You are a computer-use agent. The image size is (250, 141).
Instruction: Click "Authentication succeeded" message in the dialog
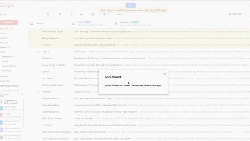[134, 85]
